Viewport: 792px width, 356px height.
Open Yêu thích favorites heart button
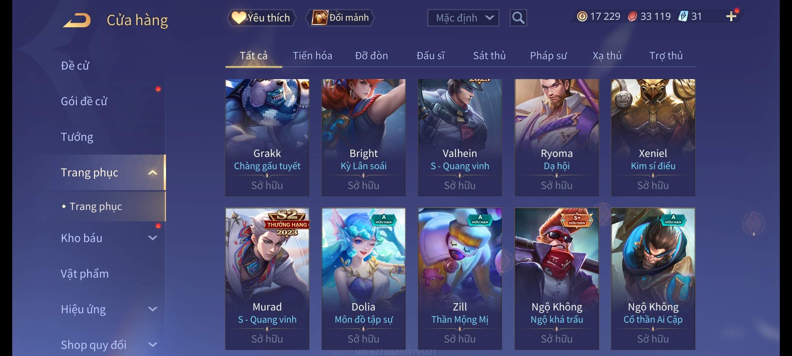coord(261,18)
